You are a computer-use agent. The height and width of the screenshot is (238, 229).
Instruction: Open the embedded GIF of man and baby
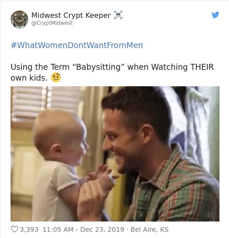click(x=115, y=154)
